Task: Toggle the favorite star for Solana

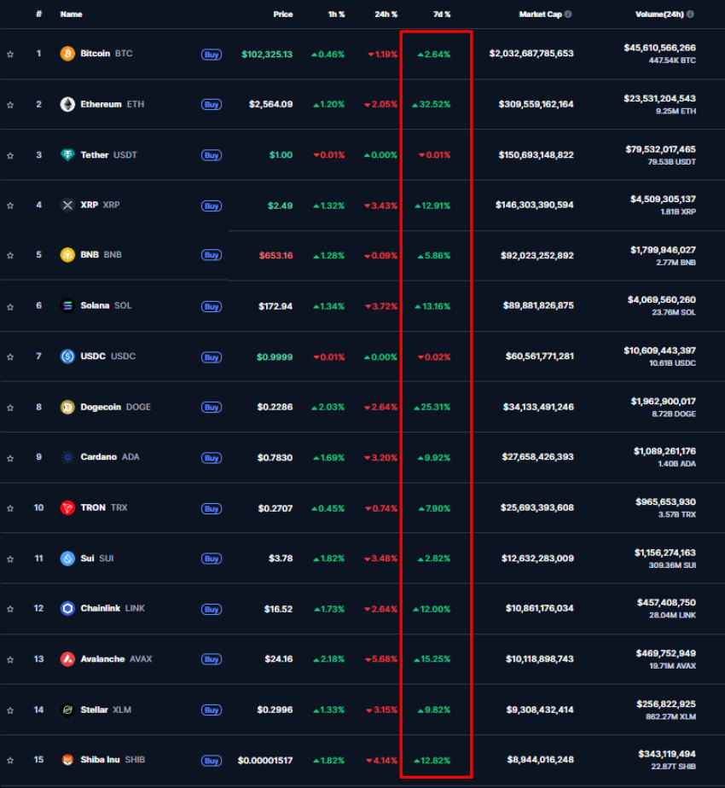Action: (10, 305)
